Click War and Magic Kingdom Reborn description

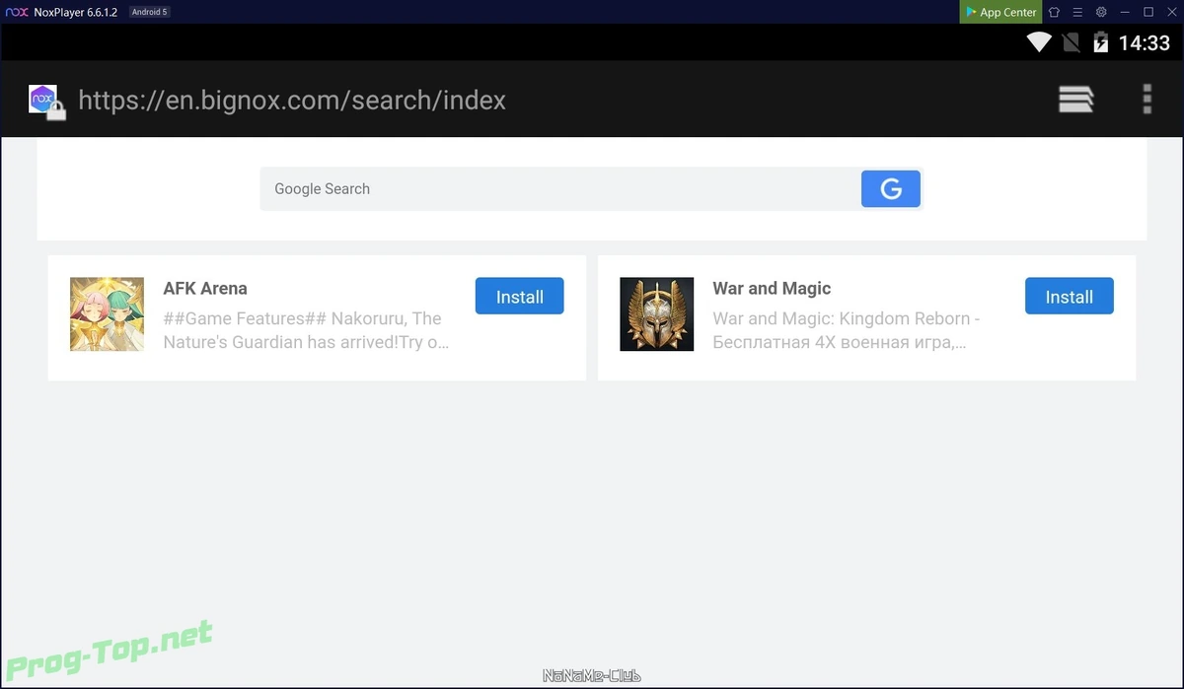coord(847,331)
